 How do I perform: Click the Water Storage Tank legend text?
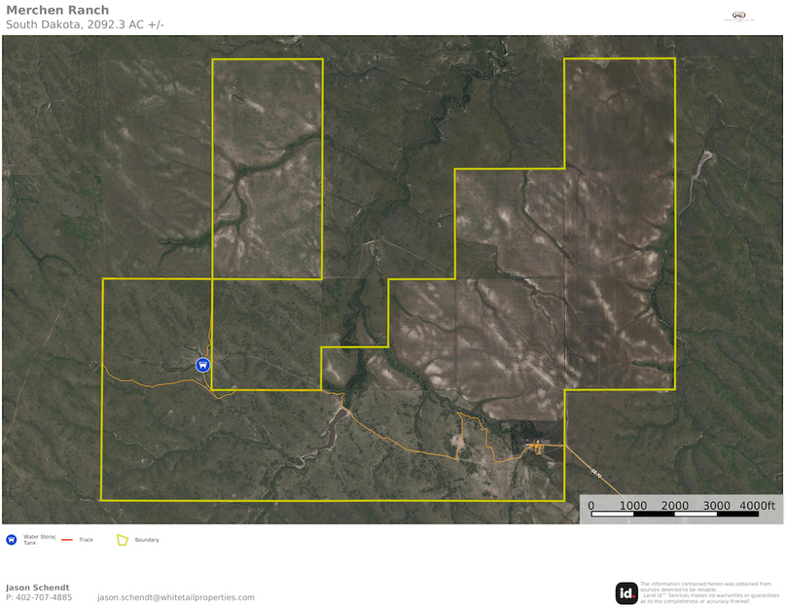tap(39, 539)
